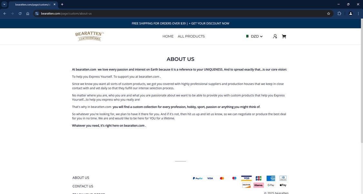Click the ABOUT US page heading
The height and width of the screenshot is (194, 363).
pyautogui.click(x=180, y=59)
